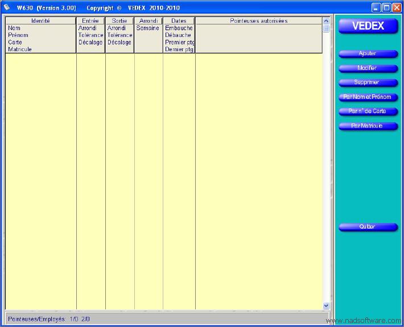This screenshot has height=327, width=404.
Task: Click the scrollbar up arrow
Action: (x=326, y=21)
